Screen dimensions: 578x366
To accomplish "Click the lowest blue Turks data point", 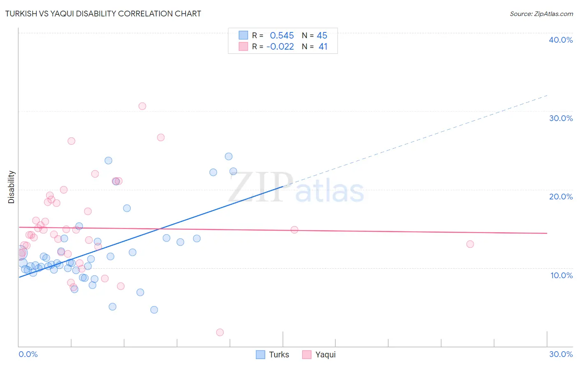I will [154, 310].
